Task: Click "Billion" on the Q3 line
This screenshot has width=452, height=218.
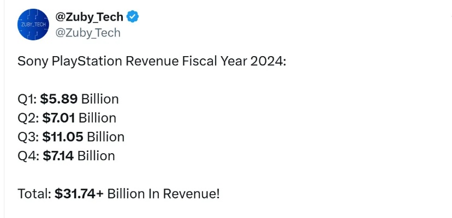Action: [106, 137]
